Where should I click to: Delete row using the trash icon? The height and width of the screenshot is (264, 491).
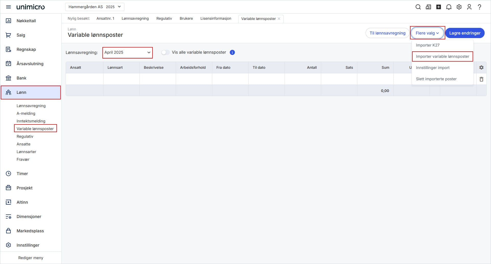tap(481, 79)
